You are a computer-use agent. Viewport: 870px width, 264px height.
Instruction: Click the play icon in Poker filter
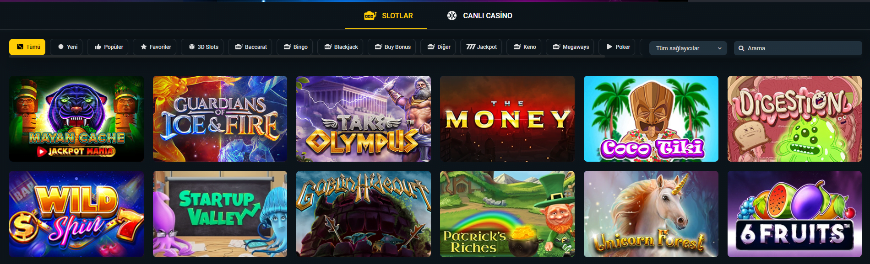coord(609,47)
